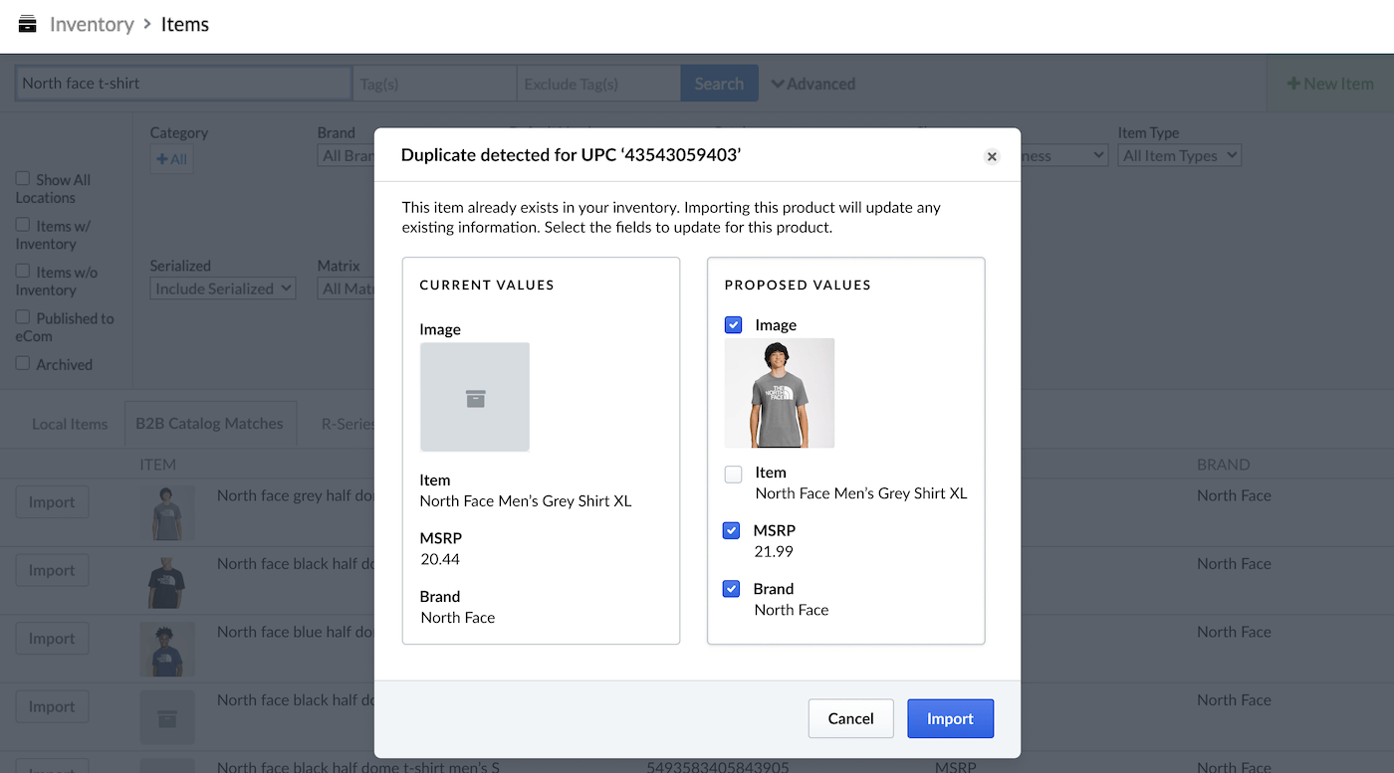
Task: Toggle Published to eCom checkbox
Action: pyautogui.click(x=23, y=317)
